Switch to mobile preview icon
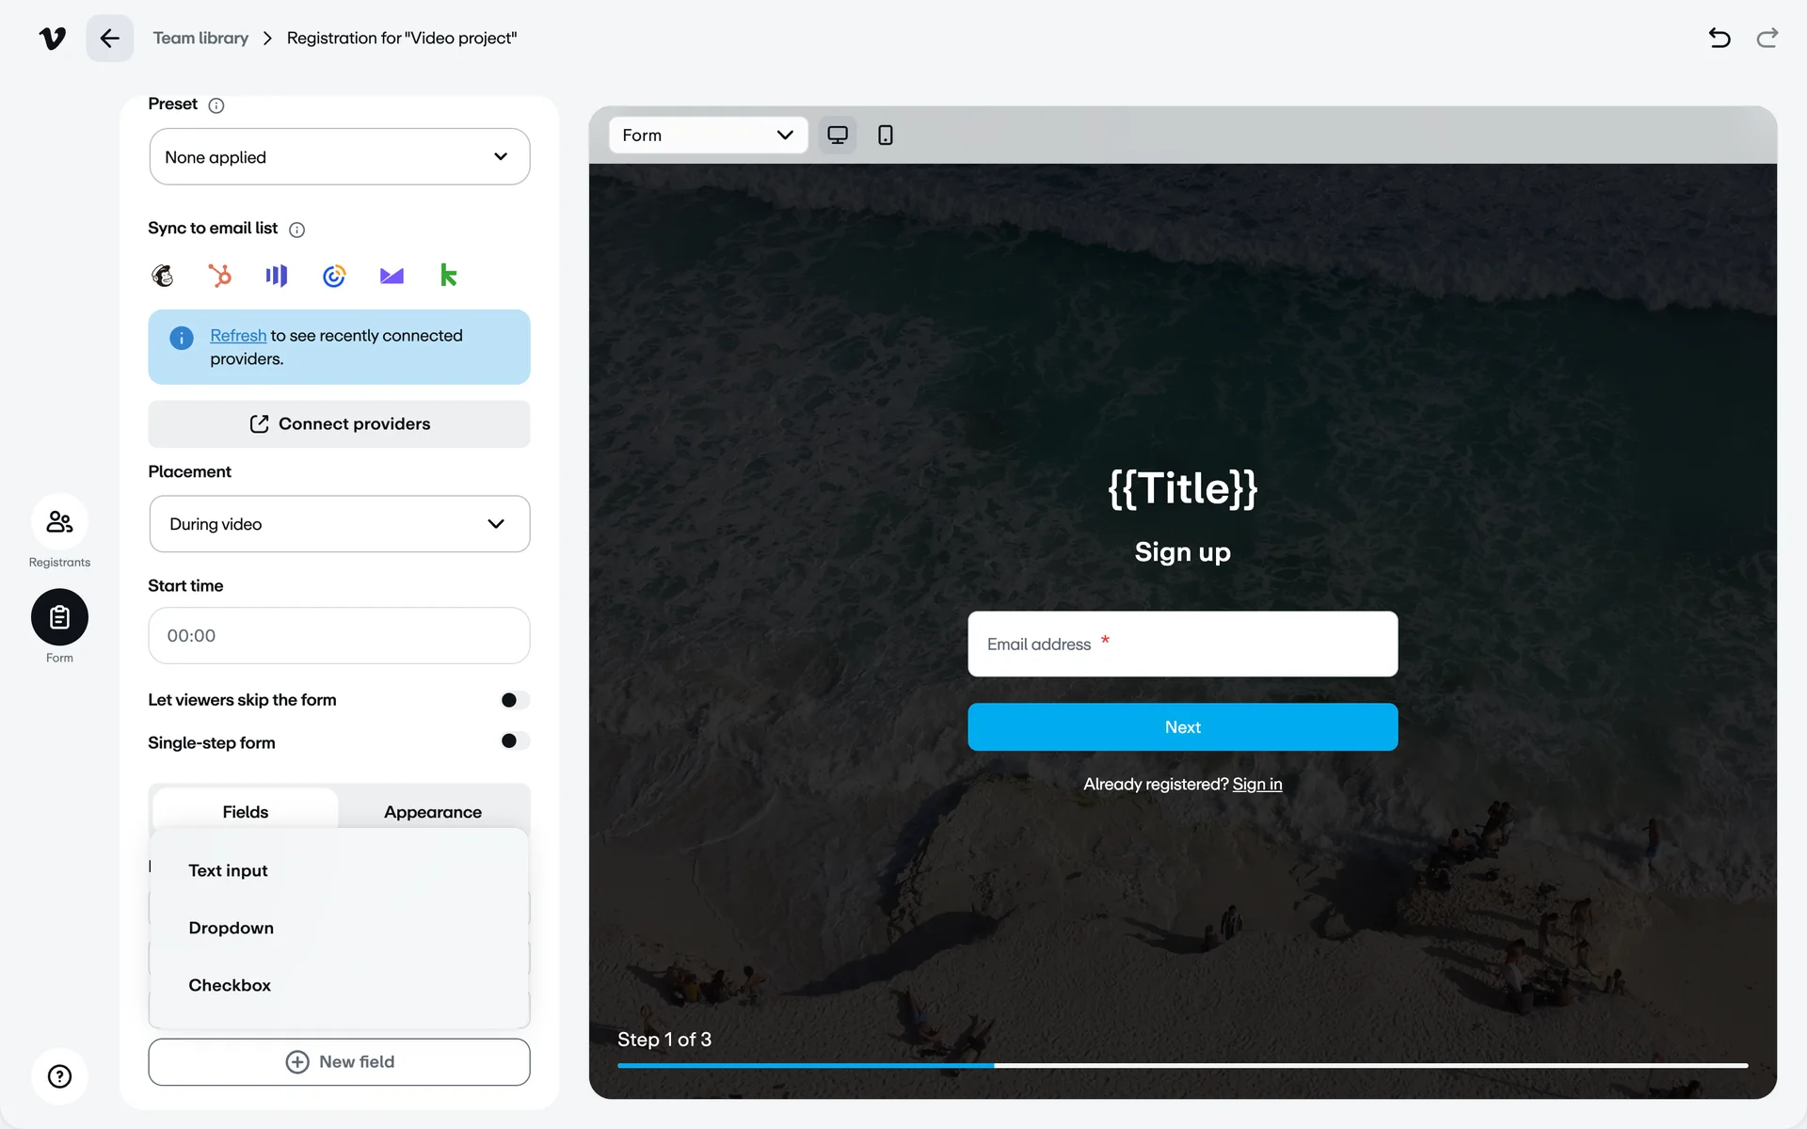Image resolution: width=1807 pixels, height=1129 pixels. tap(885, 135)
